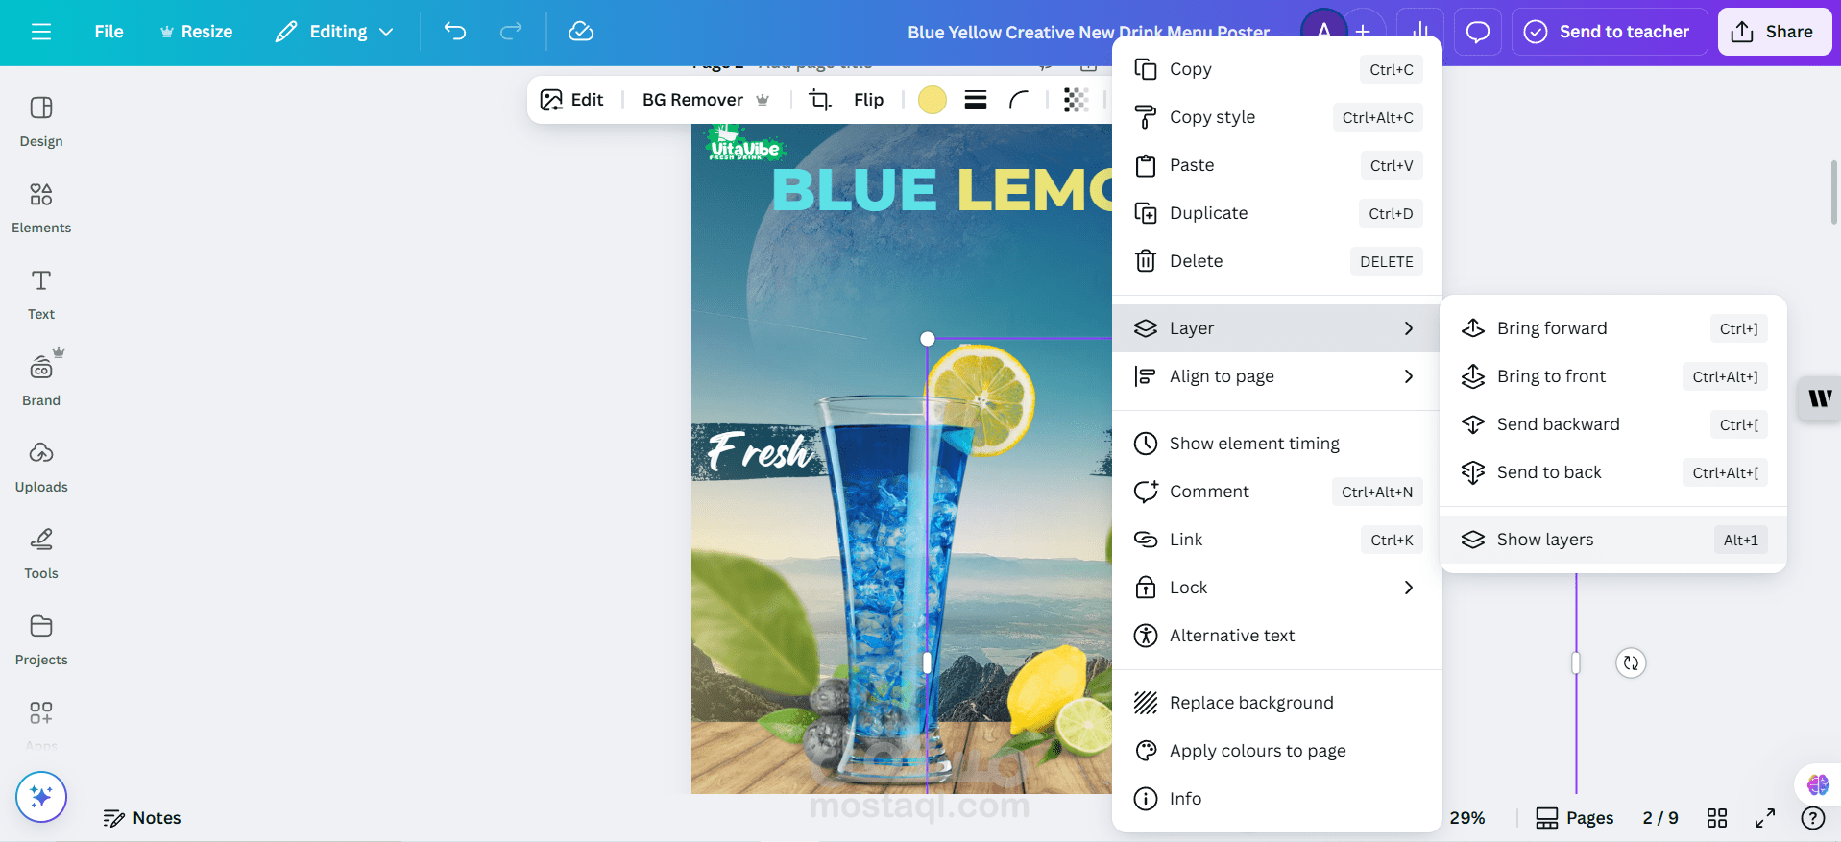
Task: Click the Share button
Action: point(1774,32)
